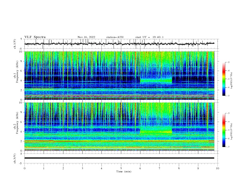Image resolution: width=245 pixels, height=189 pixels.
Task: Click time axis tick label "1"
Action: pyautogui.click(x=44, y=168)
